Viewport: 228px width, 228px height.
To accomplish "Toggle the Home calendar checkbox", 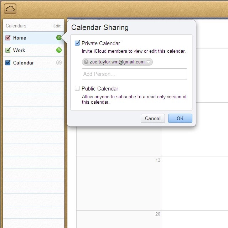I will tap(8, 38).
